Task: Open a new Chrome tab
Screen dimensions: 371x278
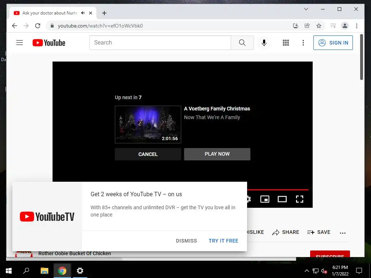Action: pyautogui.click(x=104, y=13)
